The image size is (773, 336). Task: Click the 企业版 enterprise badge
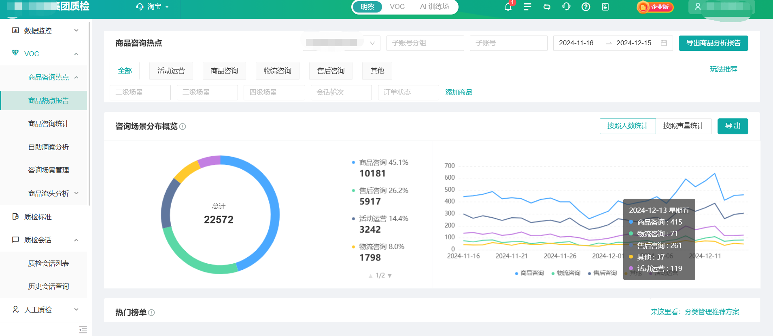(655, 7)
